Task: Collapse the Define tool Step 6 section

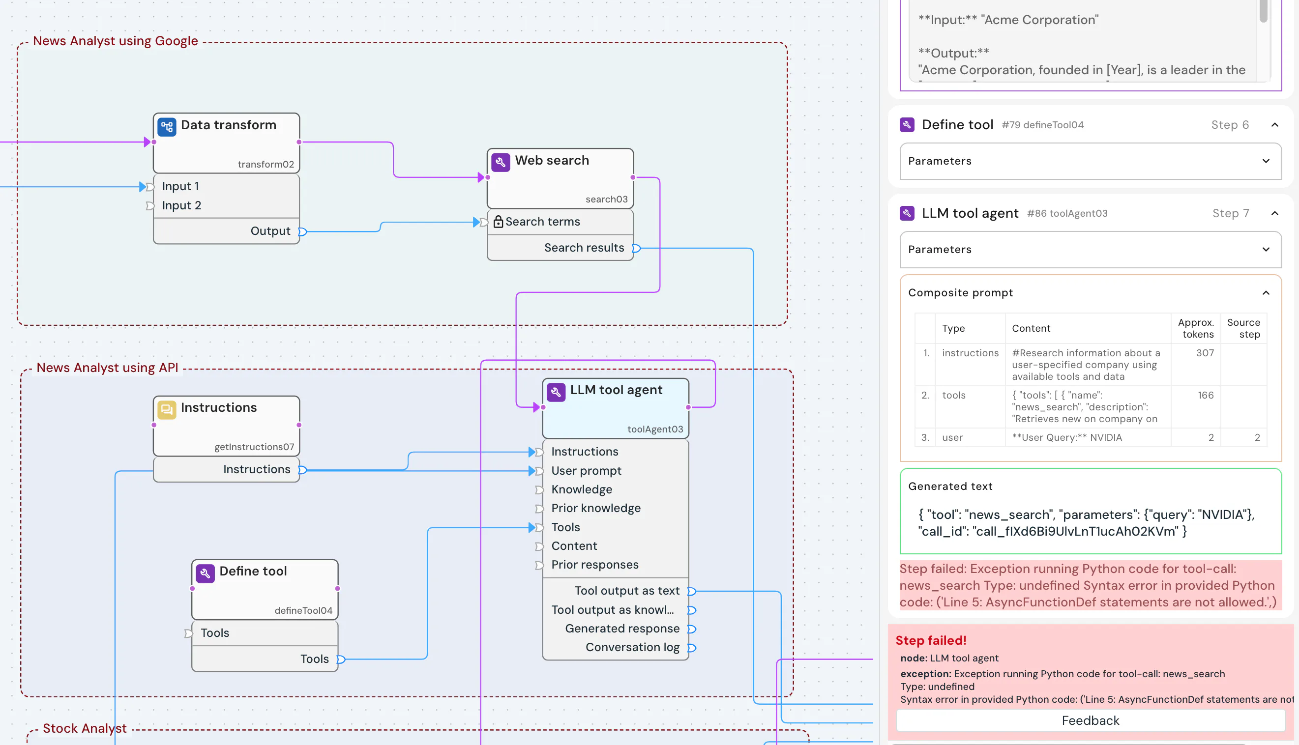Action: coord(1274,125)
